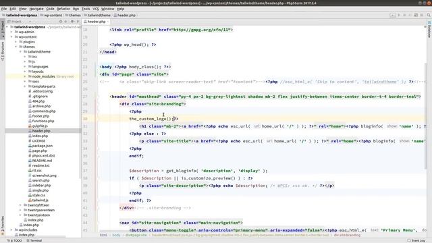Viewport: 432px width, 243px height.
Task: Open the Database tool window tab
Action: [429, 29]
